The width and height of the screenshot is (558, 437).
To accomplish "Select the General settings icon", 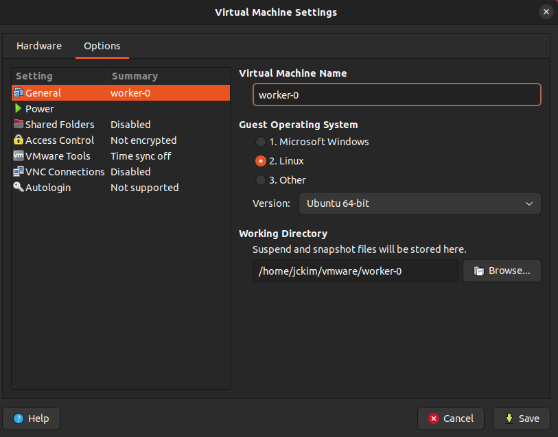I will pyautogui.click(x=18, y=92).
